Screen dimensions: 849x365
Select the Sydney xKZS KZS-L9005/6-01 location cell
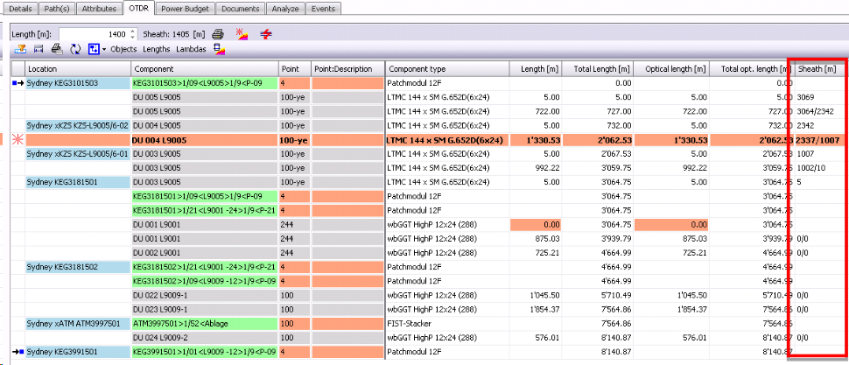pyautogui.click(x=79, y=154)
